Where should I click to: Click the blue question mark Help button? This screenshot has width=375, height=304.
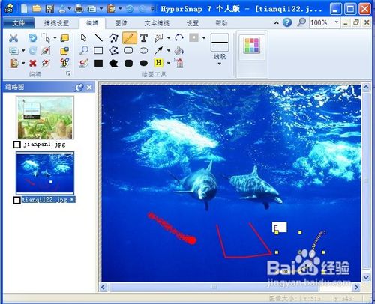(287, 22)
